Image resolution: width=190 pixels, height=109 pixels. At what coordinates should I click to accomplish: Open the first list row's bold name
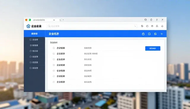pyautogui.click(x=61, y=48)
